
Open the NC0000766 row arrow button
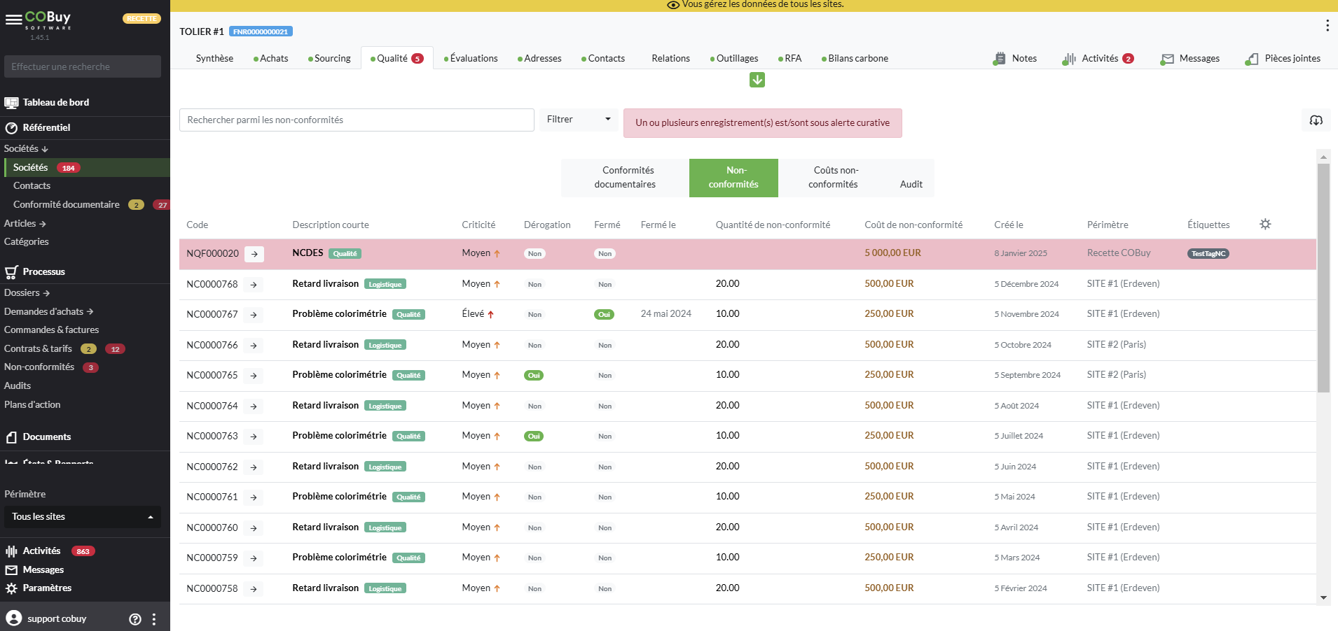pyautogui.click(x=254, y=346)
